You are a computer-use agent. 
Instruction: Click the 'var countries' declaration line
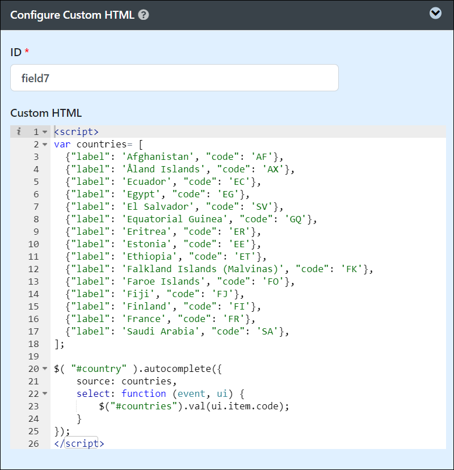[x=98, y=144]
